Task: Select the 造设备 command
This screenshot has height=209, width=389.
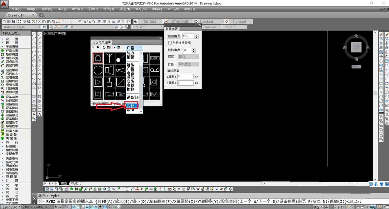Action: tap(11, 135)
